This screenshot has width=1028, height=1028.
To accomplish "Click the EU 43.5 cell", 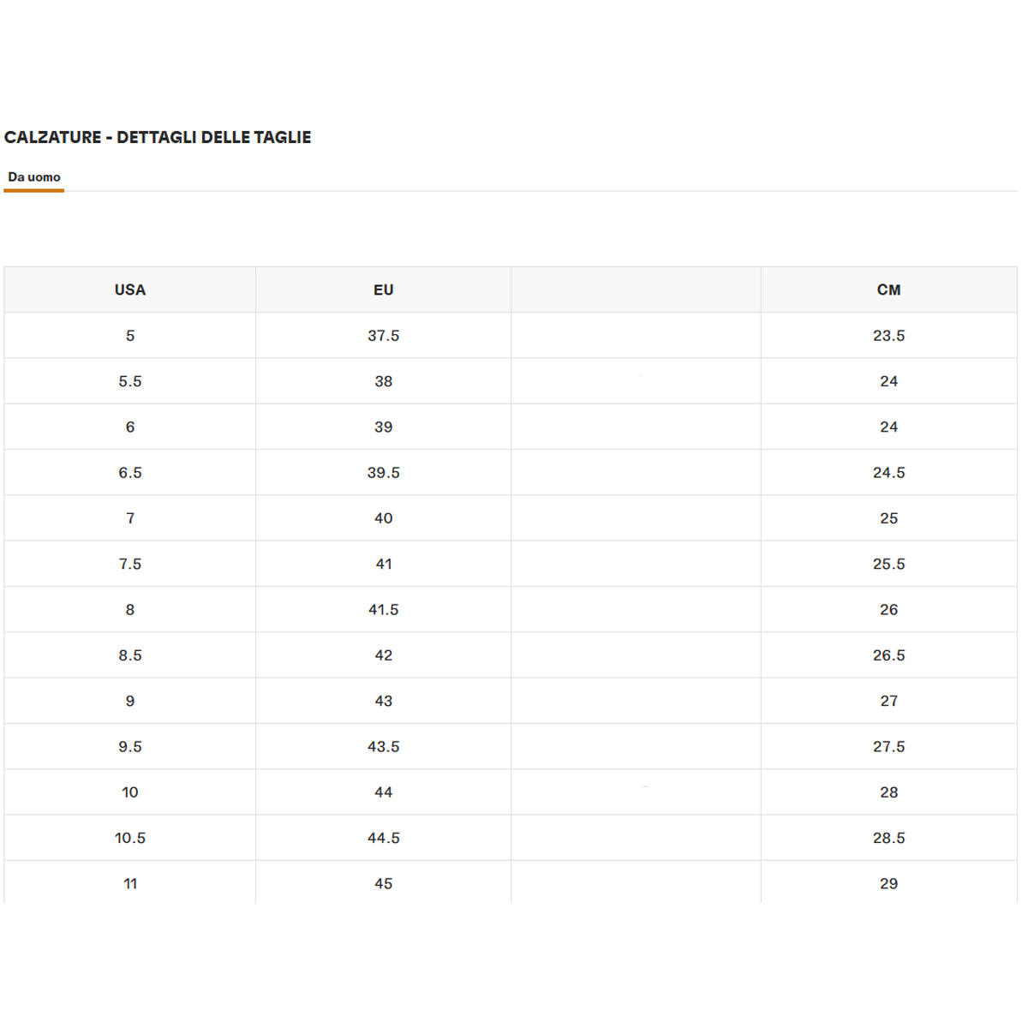I will (383, 747).
